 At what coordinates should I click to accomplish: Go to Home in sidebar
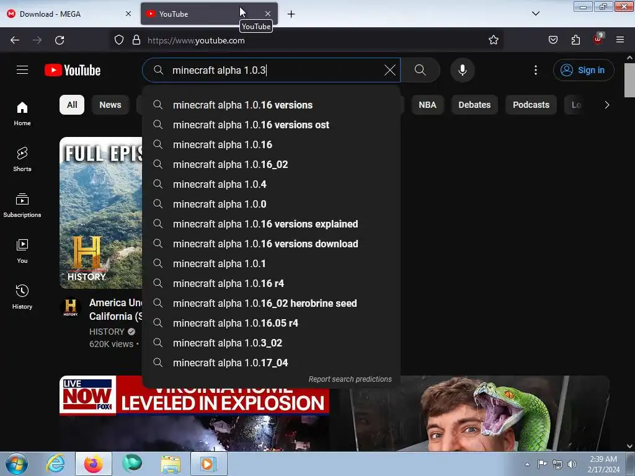[22, 114]
